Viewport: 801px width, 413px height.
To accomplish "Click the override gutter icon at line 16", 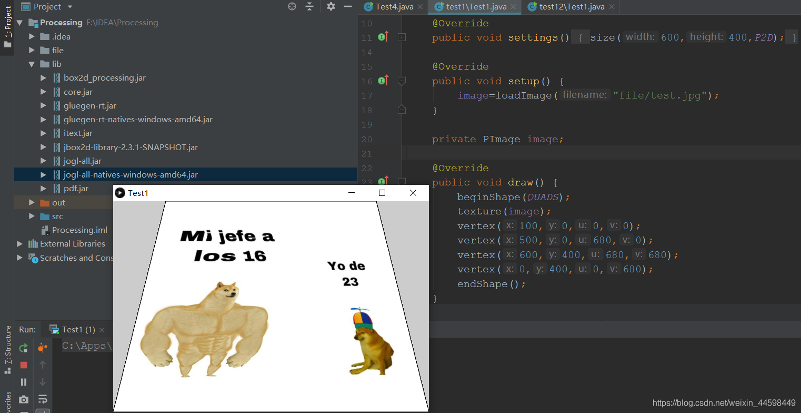I will pos(383,81).
